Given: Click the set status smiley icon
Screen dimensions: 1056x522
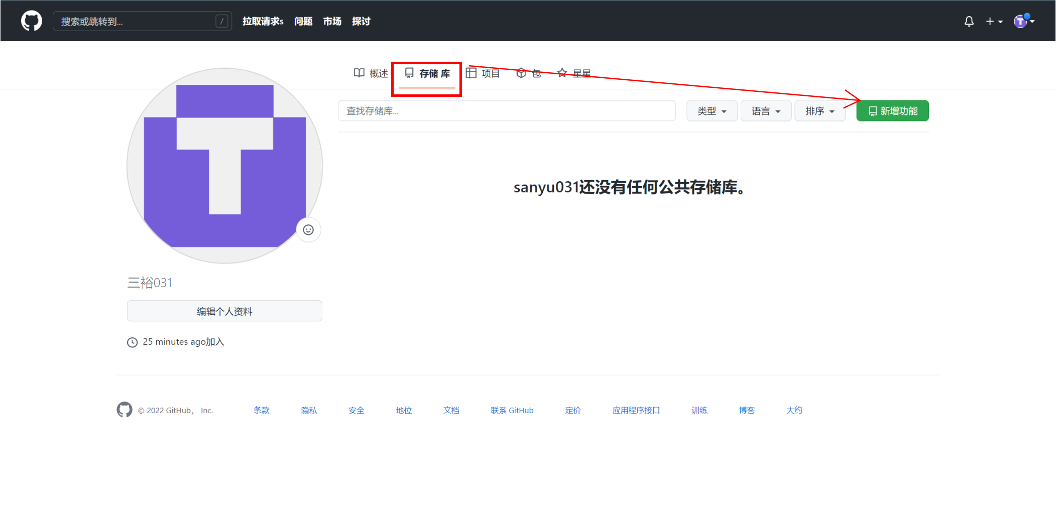Looking at the screenshot, I should click(308, 230).
